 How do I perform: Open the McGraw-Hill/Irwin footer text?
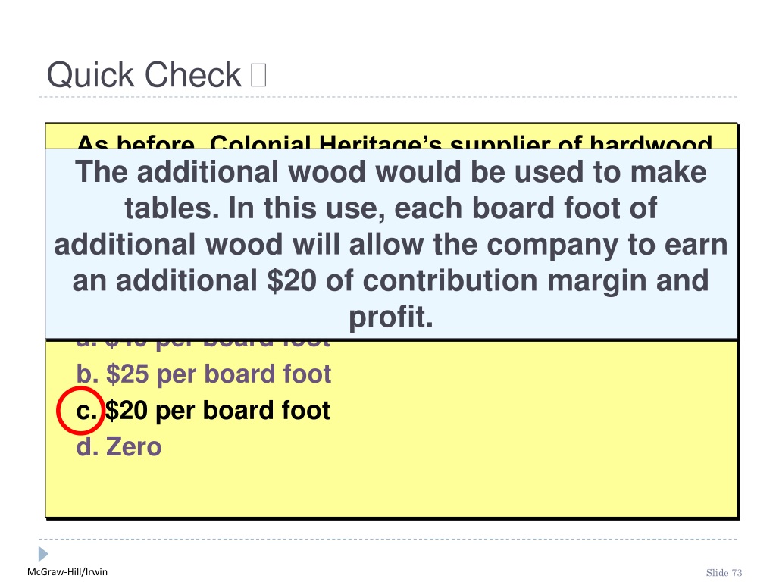(67, 572)
